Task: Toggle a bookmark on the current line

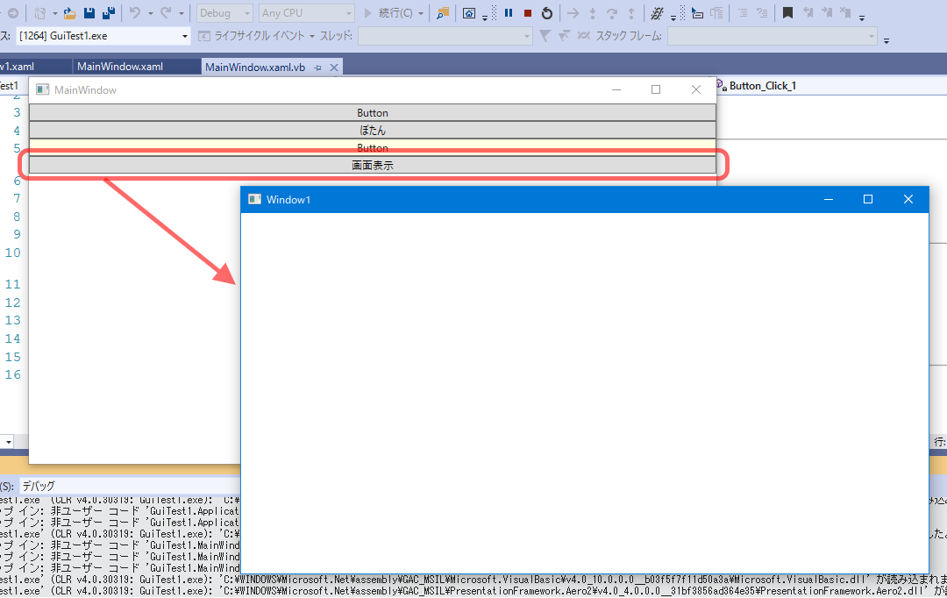Action: pyautogui.click(x=787, y=12)
